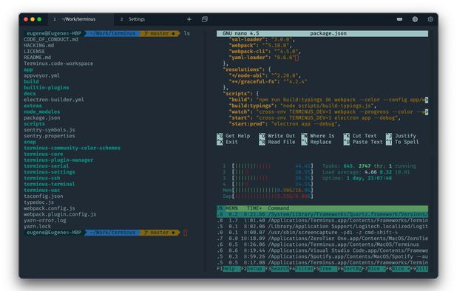The height and width of the screenshot is (291, 457).
Task: Click HACKING.md in ls output
Action: (x=38, y=45)
